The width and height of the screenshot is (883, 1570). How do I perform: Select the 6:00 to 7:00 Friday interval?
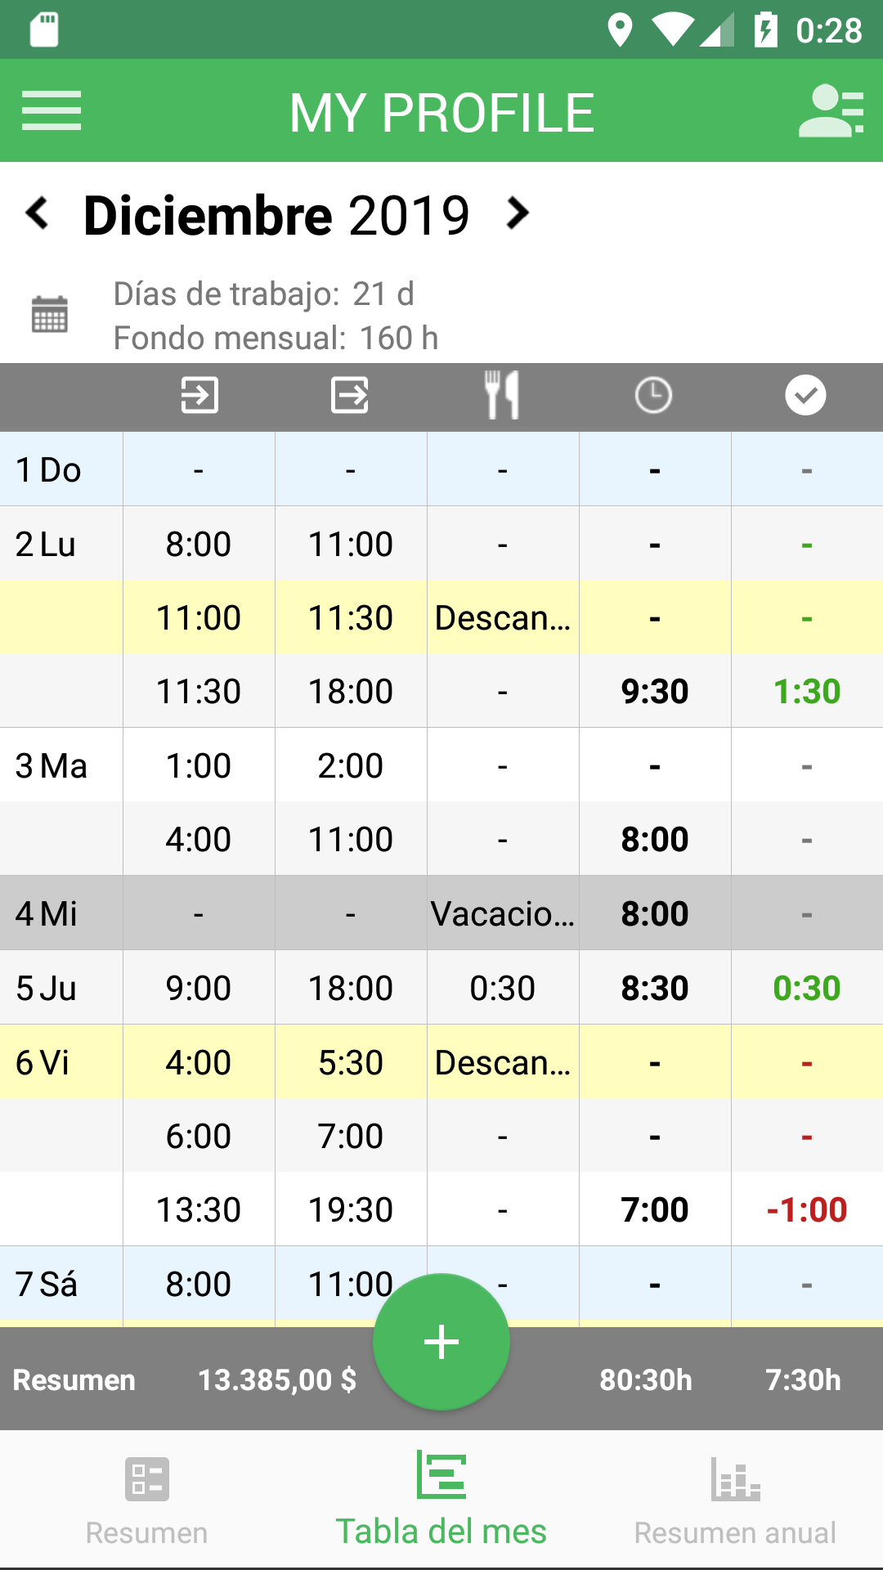pyautogui.click(x=441, y=1136)
